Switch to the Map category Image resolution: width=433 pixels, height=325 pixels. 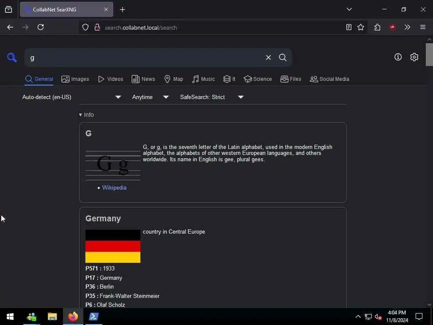click(x=173, y=79)
